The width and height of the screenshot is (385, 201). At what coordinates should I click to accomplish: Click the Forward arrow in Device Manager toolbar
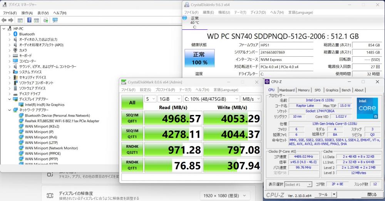pos(11,20)
